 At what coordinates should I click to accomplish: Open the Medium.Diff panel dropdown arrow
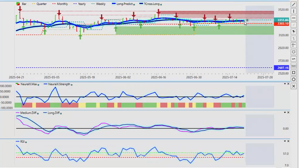(x=285, y=113)
